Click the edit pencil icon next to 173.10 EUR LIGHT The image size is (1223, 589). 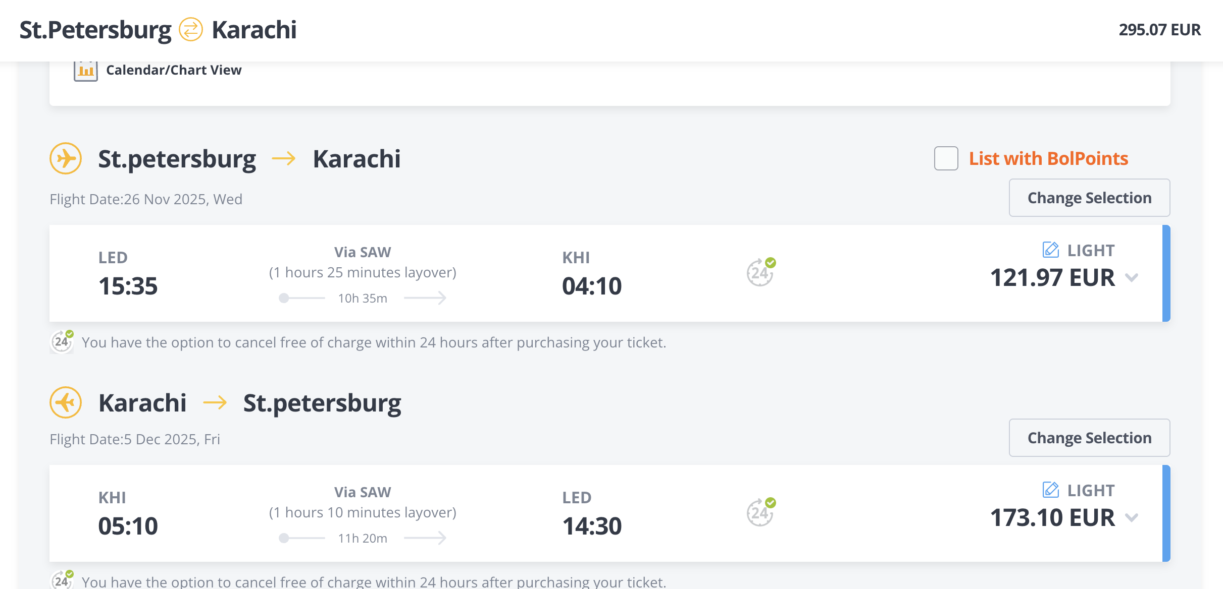click(1051, 490)
